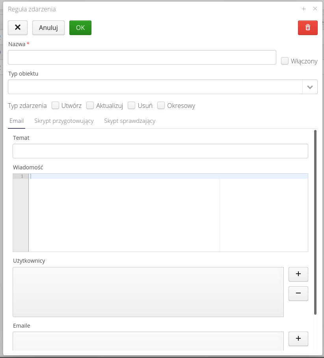Expand the Typ obiektu dropdown arrow
Image resolution: width=324 pixels, height=358 pixels.
point(310,87)
